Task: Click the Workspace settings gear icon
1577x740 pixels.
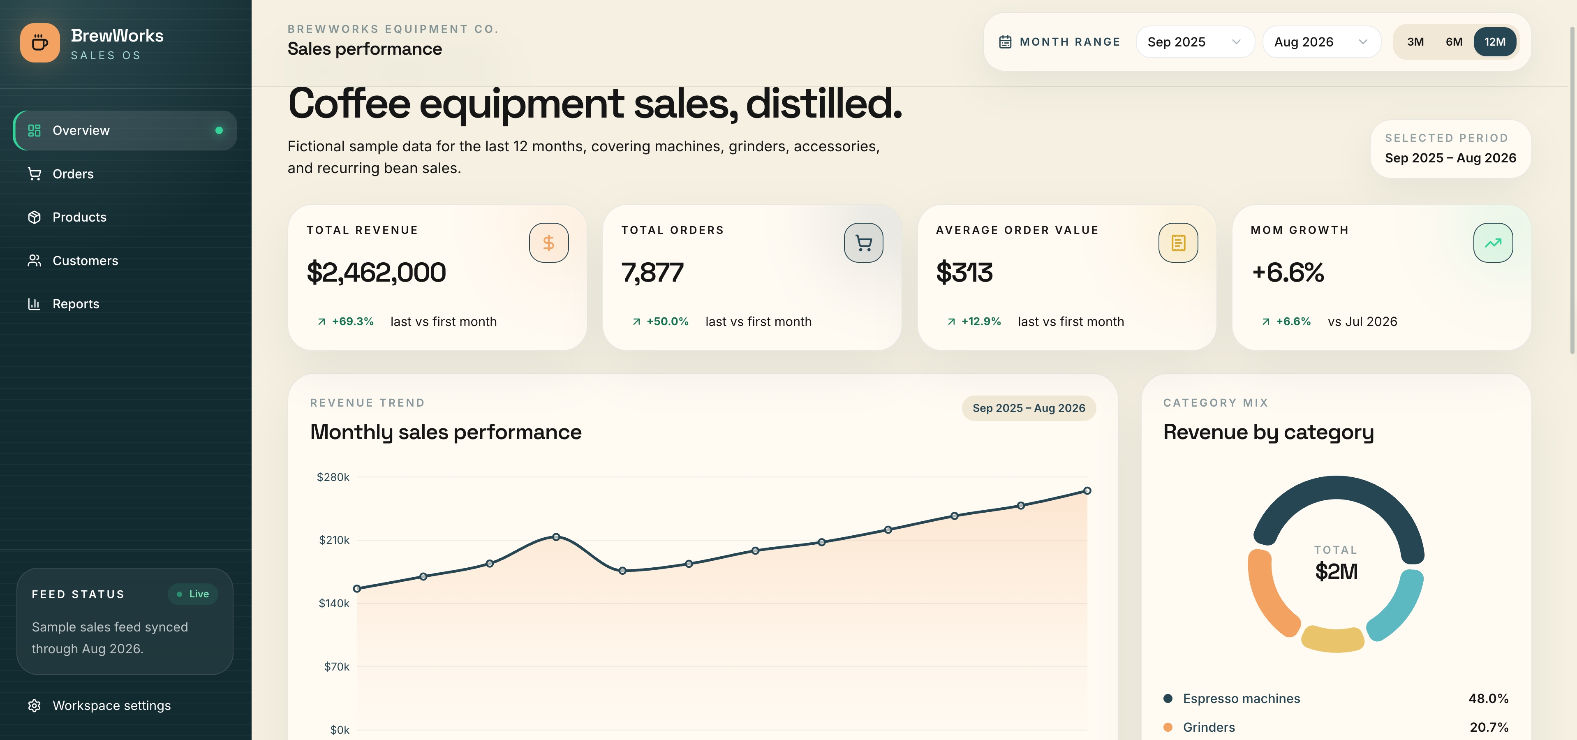Action: pyautogui.click(x=34, y=706)
